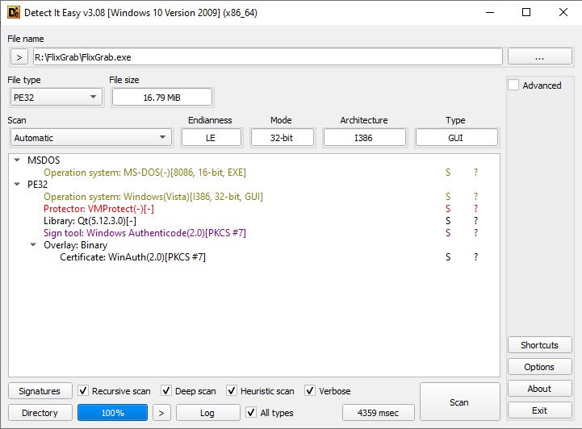Minimize the Detect It Easy window
Viewport: 582px width, 429px height.
[490, 12]
